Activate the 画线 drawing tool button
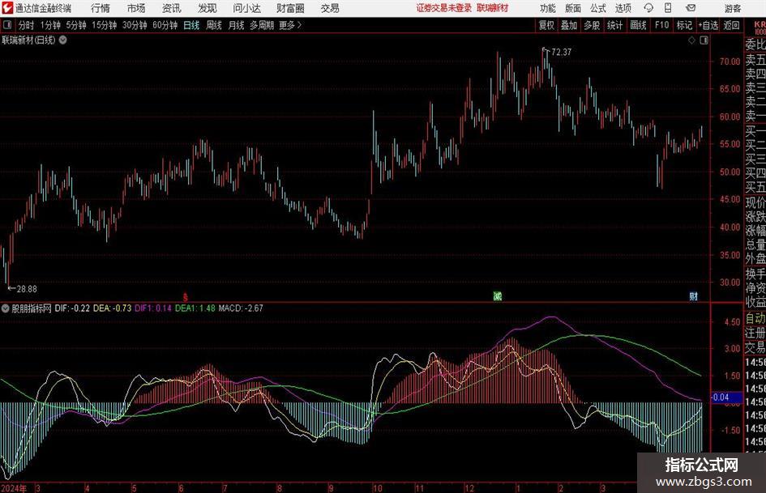 pyautogui.click(x=638, y=25)
